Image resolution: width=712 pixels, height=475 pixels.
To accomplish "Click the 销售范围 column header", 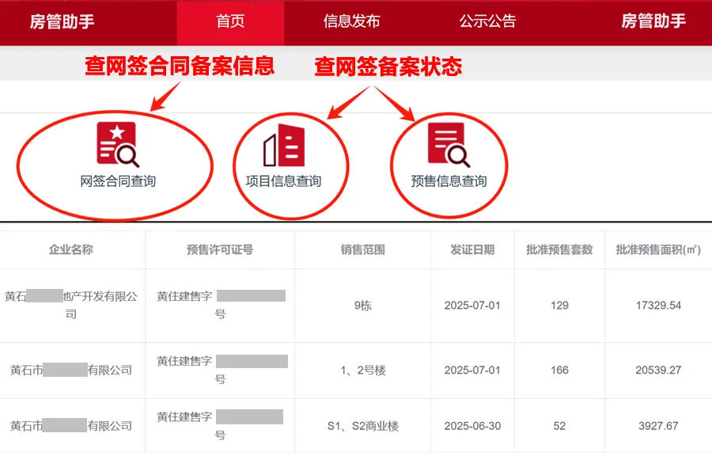I will tap(362, 249).
